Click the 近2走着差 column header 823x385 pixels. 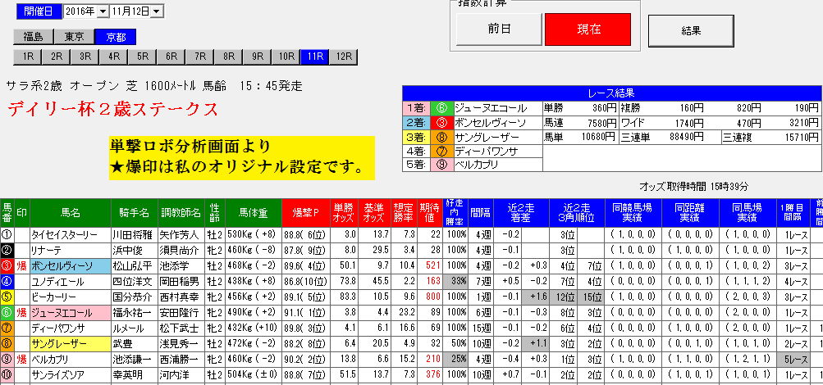521,213
